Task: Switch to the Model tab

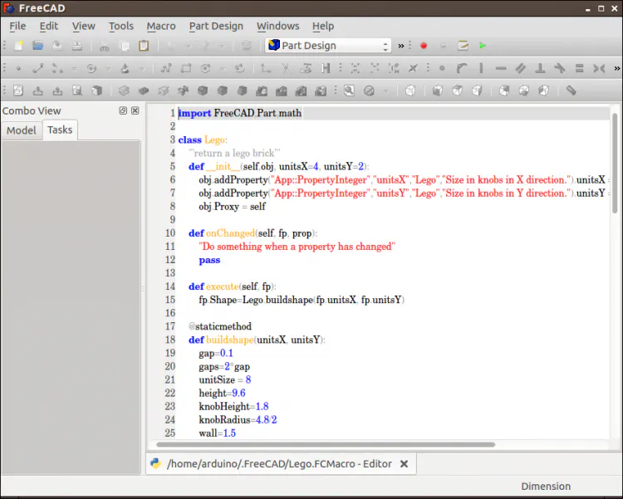Action: pyautogui.click(x=22, y=130)
